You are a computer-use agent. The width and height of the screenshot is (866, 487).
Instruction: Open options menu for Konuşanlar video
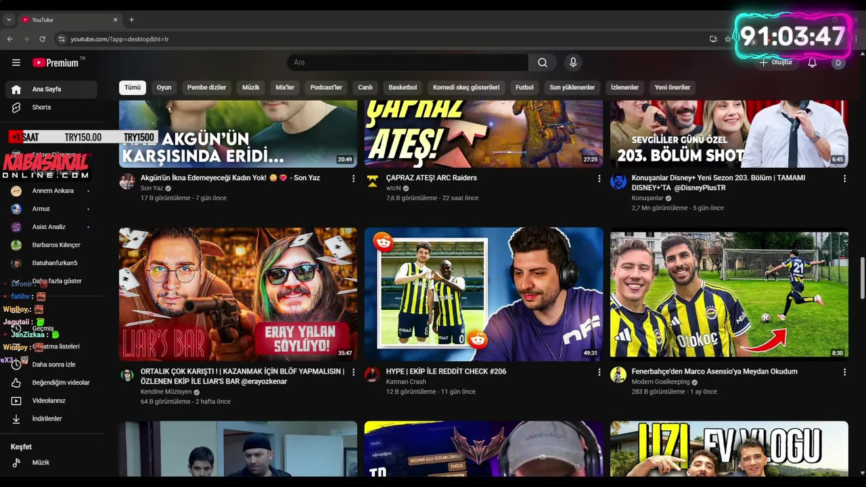point(844,179)
